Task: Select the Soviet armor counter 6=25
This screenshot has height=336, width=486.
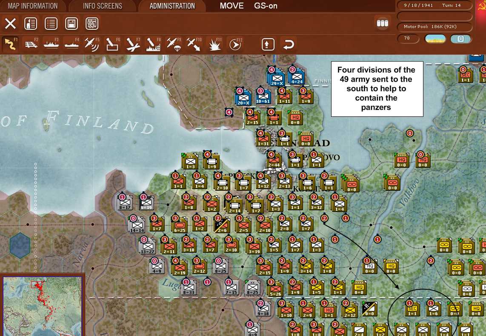Action: coord(180,225)
